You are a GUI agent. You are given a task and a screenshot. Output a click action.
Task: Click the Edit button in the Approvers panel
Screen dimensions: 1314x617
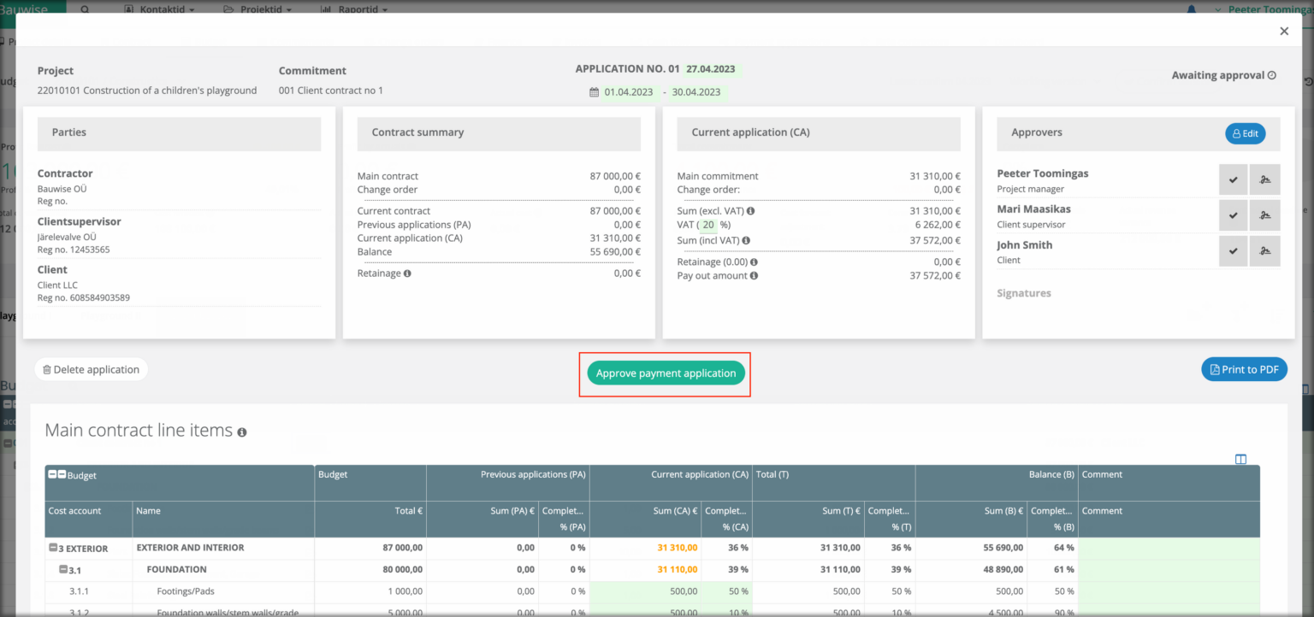tap(1245, 133)
